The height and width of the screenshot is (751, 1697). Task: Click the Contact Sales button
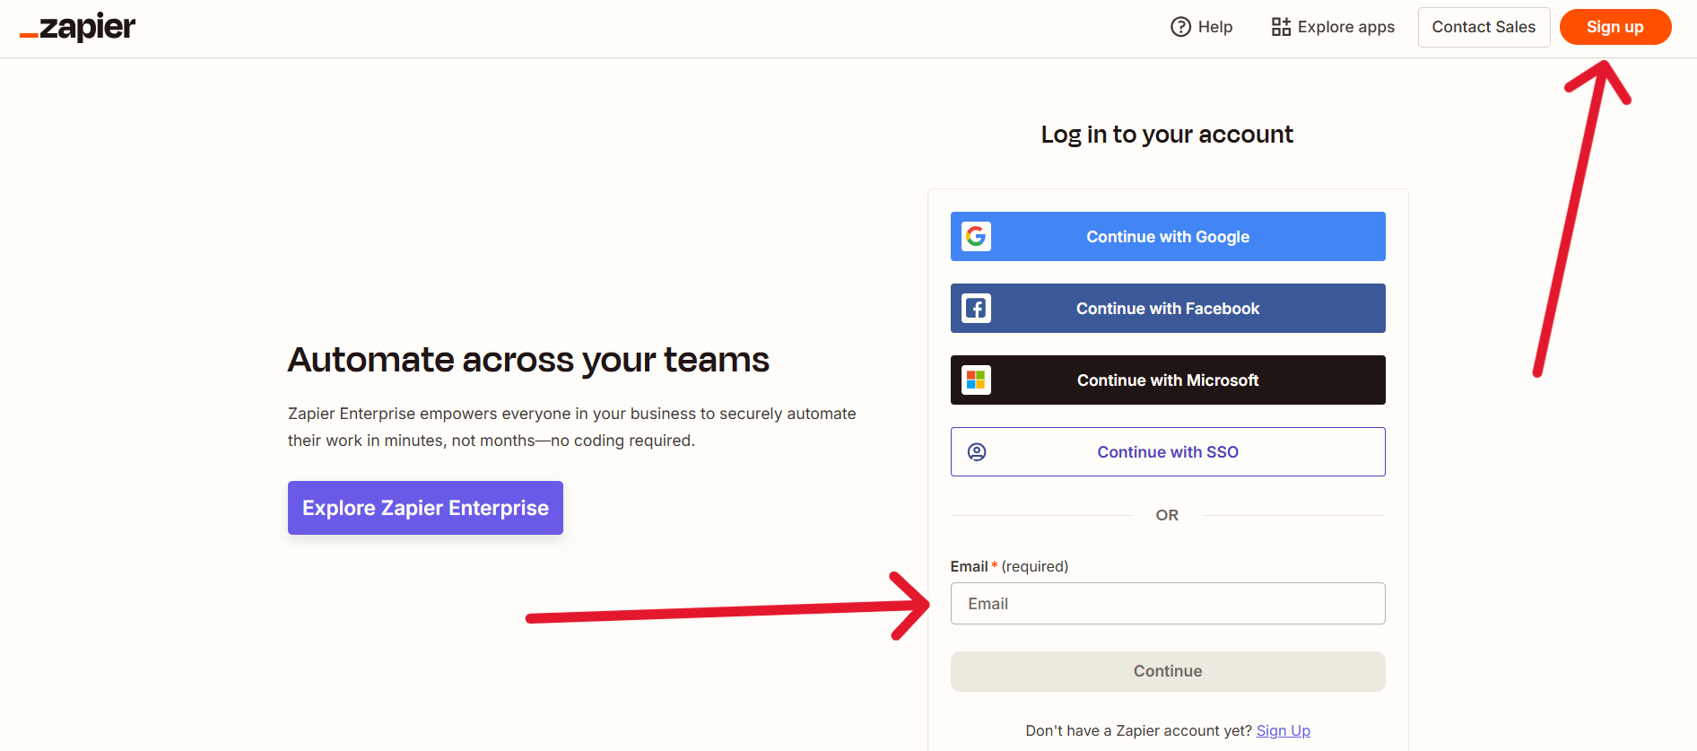(1484, 27)
